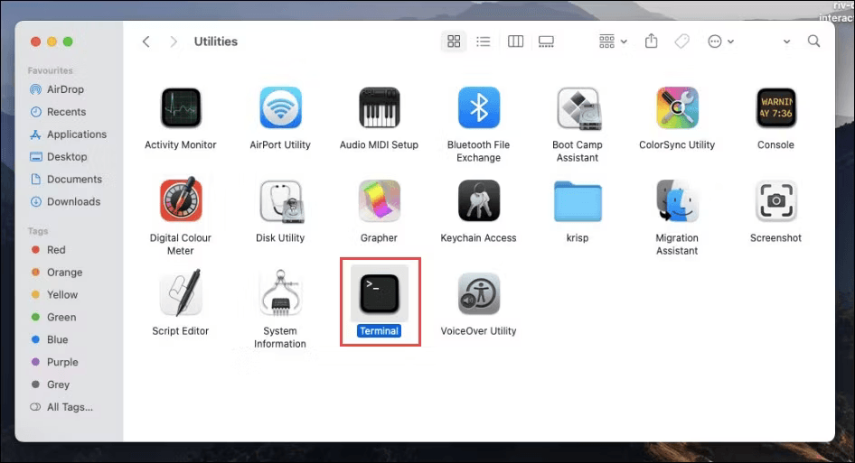The image size is (855, 463).
Task: Select the Boot Camp Assistant icon
Action: pyautogui.click(x=578, y=108)
